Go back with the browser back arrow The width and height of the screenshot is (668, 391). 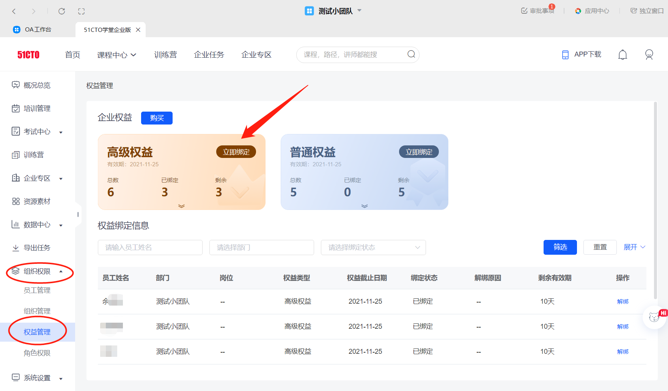pyautogui.click(x=14, y=11)
